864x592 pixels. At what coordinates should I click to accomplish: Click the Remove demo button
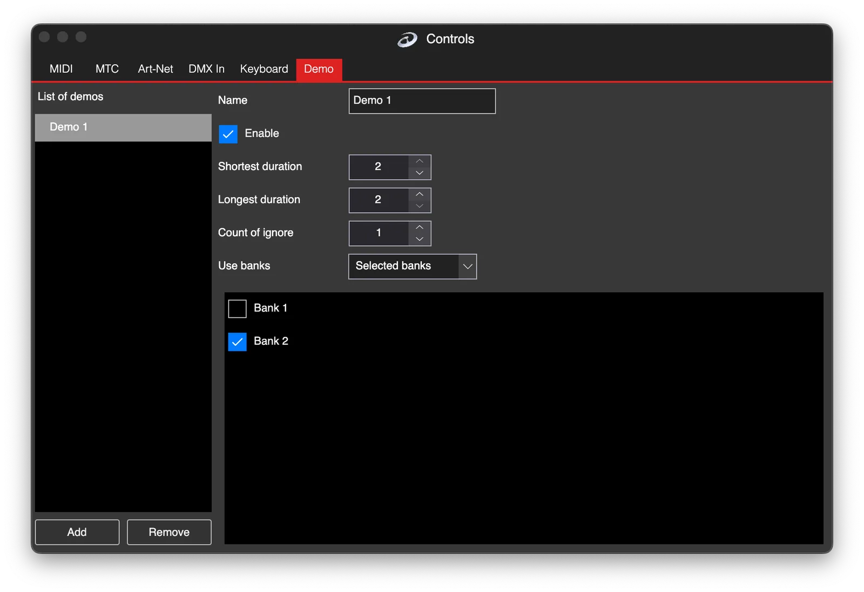pos(169,532)
